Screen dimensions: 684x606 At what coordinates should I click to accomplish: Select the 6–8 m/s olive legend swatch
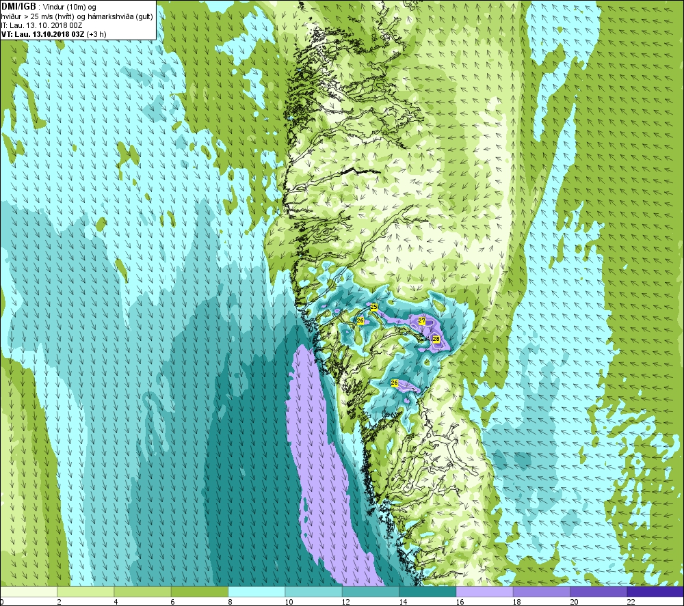(199, 592)
